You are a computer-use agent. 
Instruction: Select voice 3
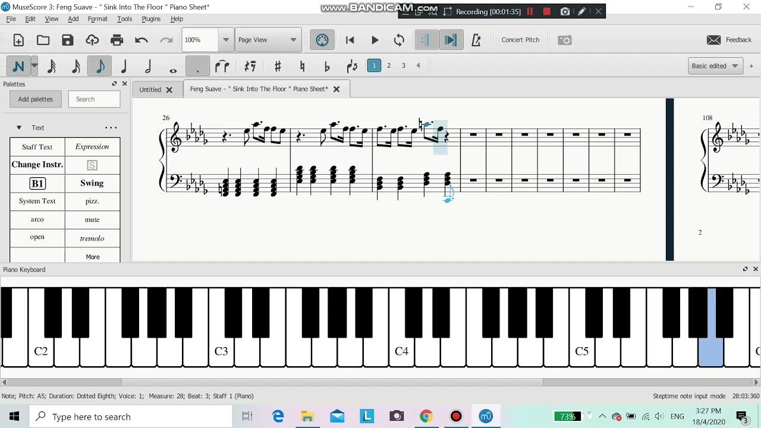point(403,65)
